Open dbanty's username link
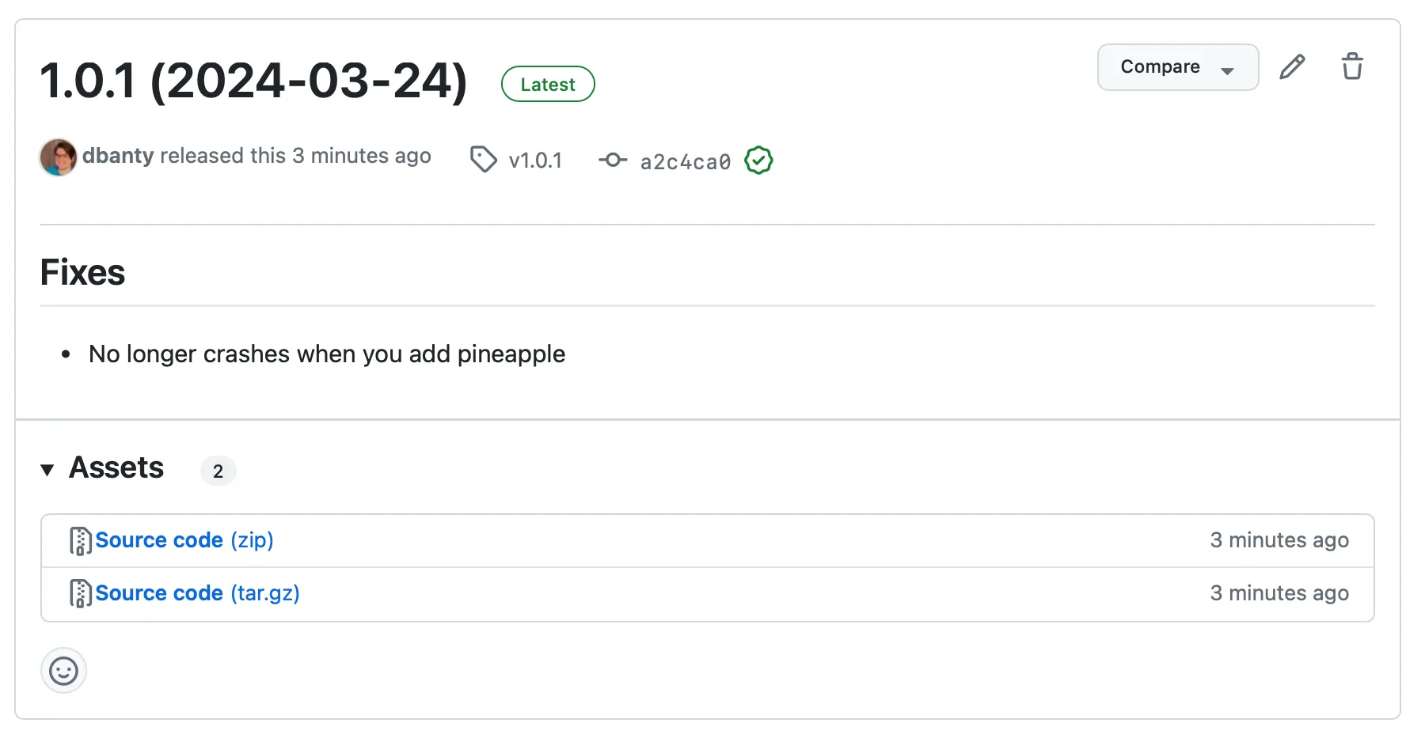Viewport: 1406px width, 734px height. coord(118,156)
